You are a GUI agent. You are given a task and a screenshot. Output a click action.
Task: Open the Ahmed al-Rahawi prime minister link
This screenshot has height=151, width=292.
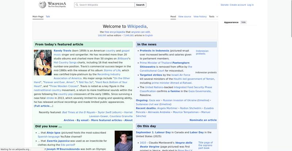172,83
